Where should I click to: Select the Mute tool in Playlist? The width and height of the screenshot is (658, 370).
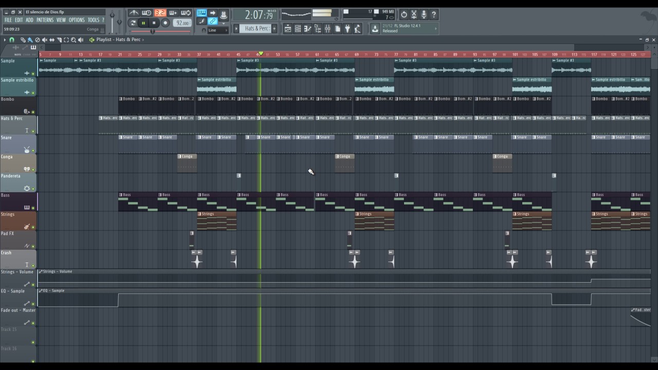[x=45, y=40]
